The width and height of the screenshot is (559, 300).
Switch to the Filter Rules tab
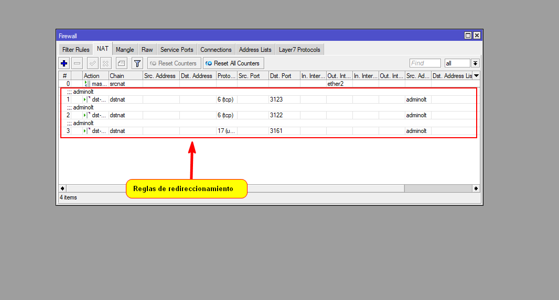[x=76, y=50]
